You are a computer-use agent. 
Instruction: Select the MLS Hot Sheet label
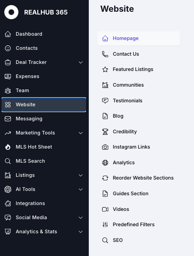click(x=34, y=147)
